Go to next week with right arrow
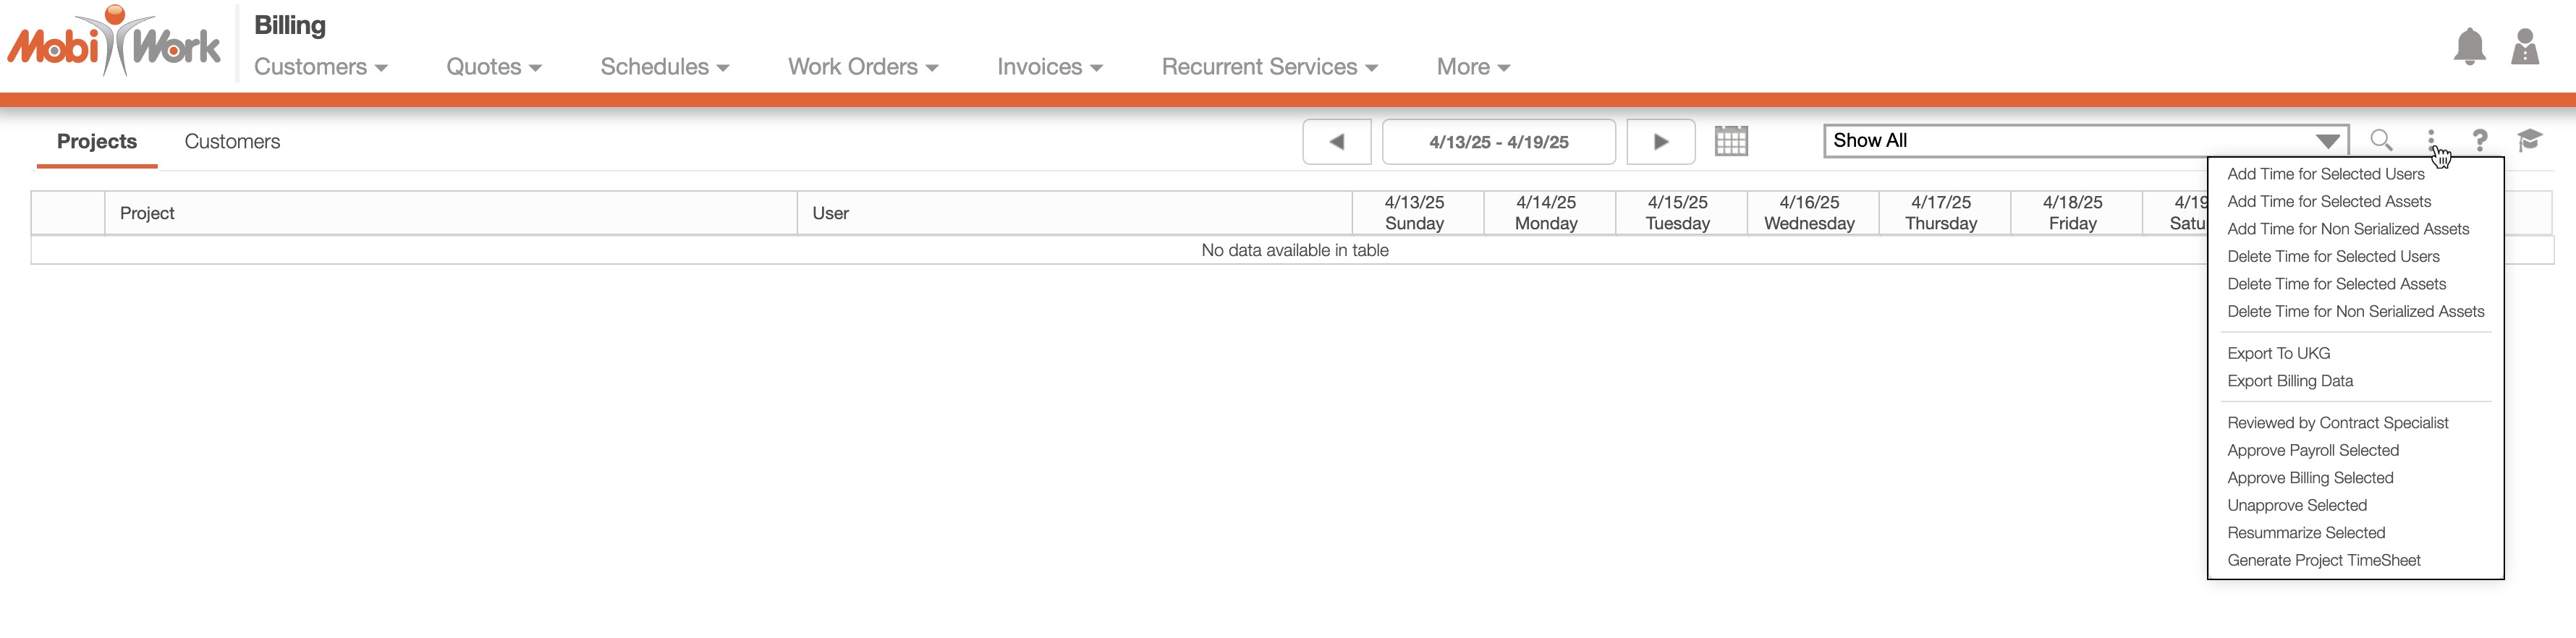 click(1660, 142)
